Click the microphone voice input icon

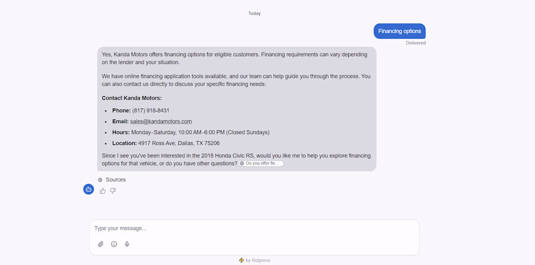click(x=127, y=244)
